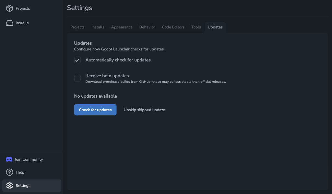Open the Projects cube icon in sidebar
Screen dimensions: 332x194
9,8
